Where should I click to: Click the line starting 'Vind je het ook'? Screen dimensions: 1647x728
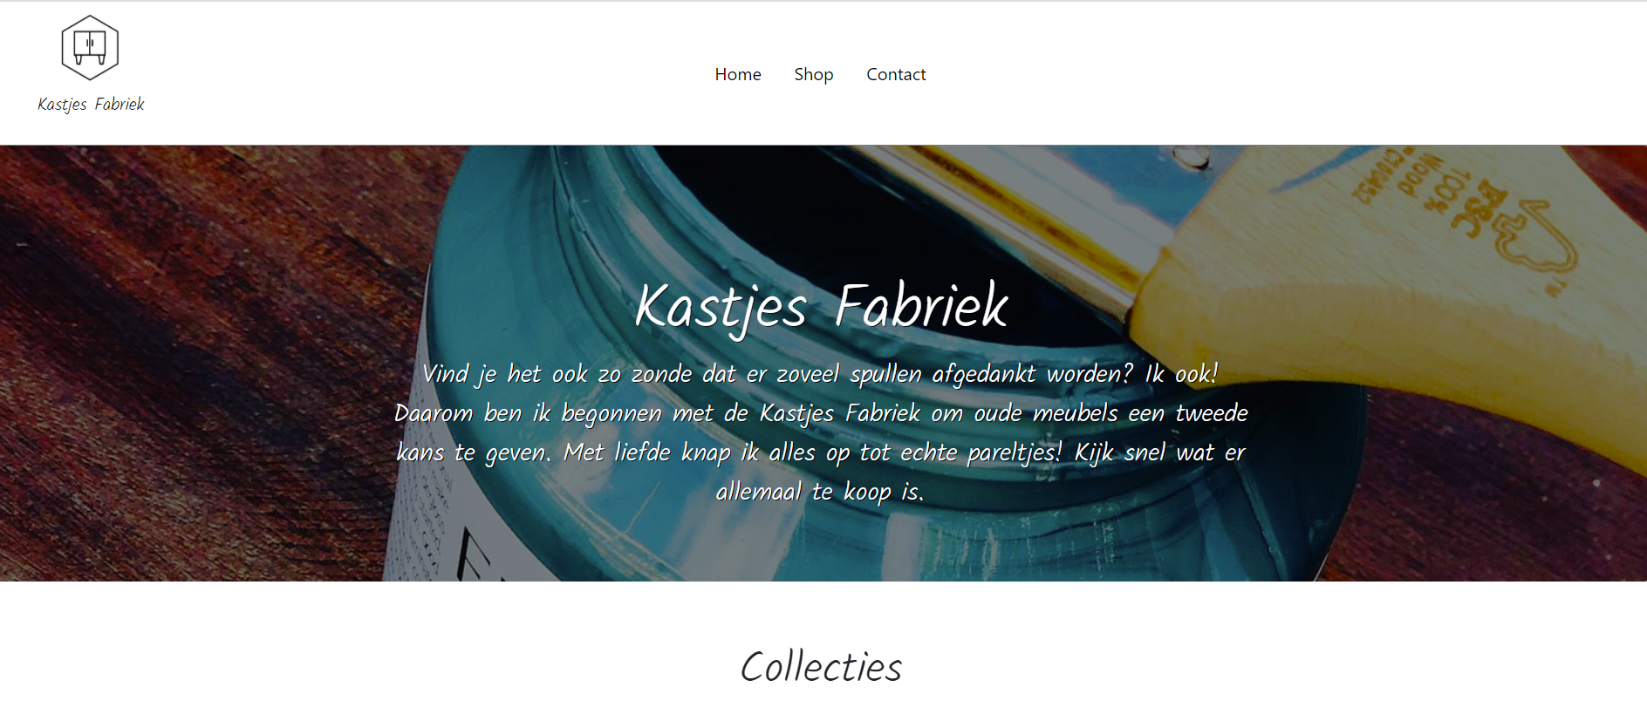820,374
